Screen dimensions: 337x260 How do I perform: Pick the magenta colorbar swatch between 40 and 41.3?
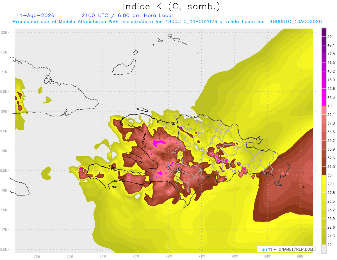pyautogui.click(x=324, y=102)
